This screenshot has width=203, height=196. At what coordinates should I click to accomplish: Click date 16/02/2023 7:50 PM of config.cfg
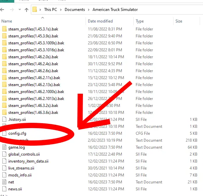105,133
